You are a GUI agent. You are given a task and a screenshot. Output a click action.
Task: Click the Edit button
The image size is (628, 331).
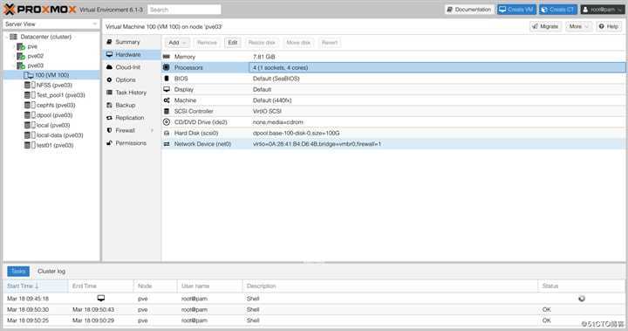pos(233,43)
